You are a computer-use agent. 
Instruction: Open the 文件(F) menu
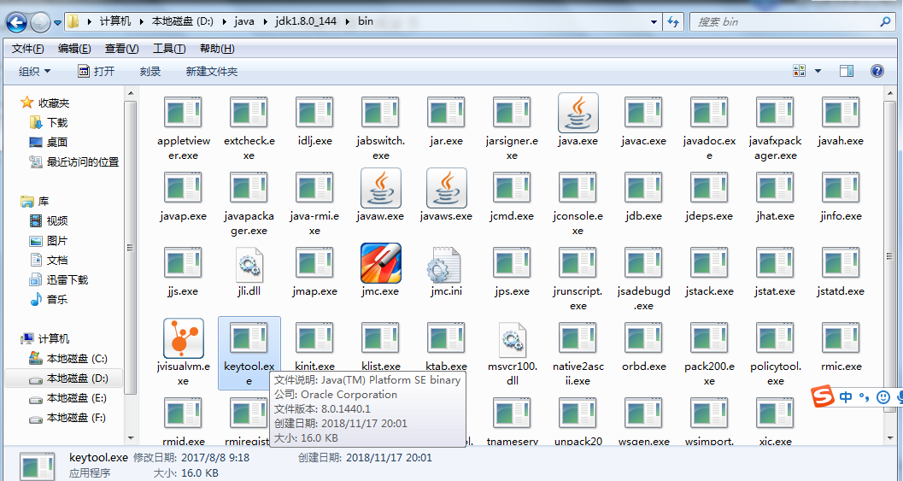(27, 49)
